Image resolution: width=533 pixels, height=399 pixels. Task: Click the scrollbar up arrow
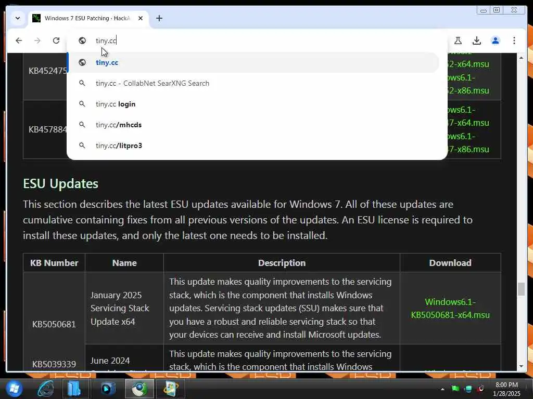click(x=521, y=58)
